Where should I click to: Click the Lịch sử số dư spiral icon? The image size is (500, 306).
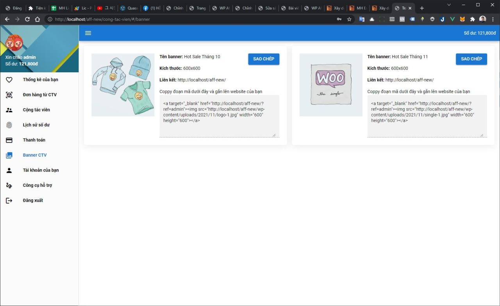9,125
